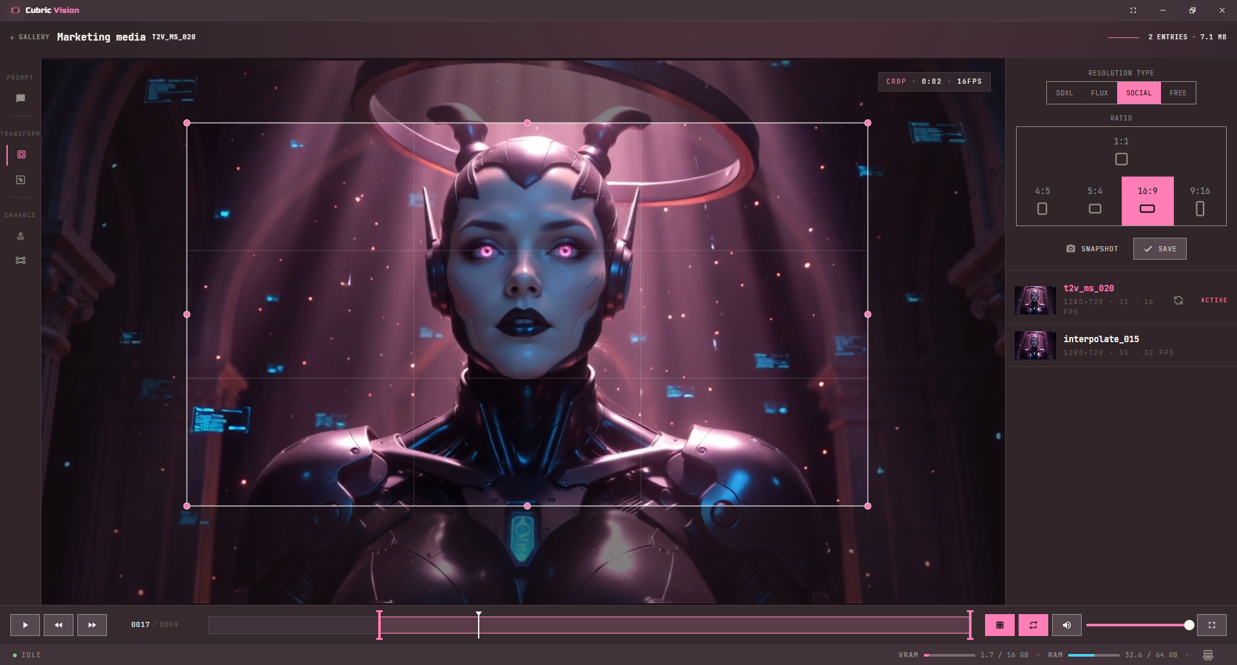Click the 1.7 / 16 GB VRAM readout
Image resolution: width=1237 pixels, height=665 pixels.
(1004, 655)
